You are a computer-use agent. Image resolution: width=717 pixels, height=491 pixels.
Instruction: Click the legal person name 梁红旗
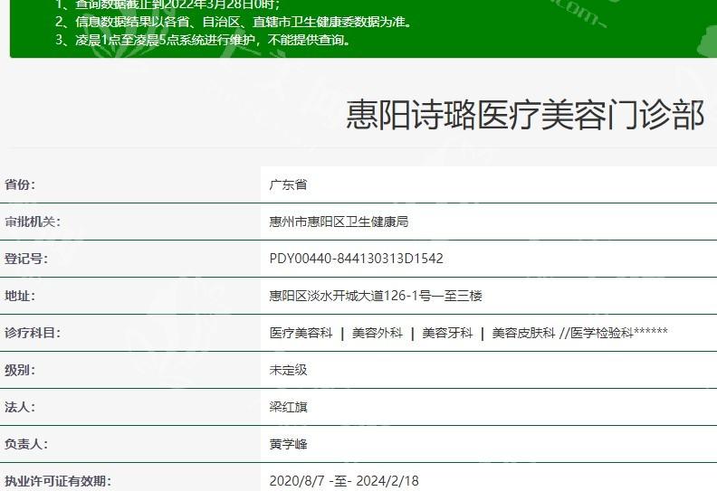click(x=288, y=407)
